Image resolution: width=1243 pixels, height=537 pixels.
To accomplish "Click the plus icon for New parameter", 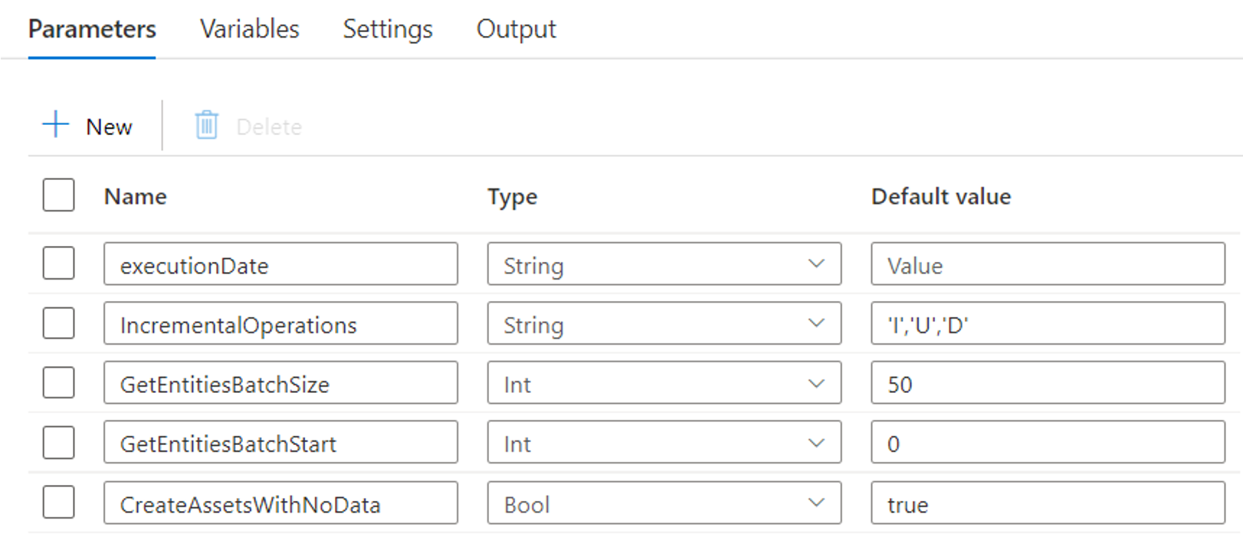I will (56, 124).
